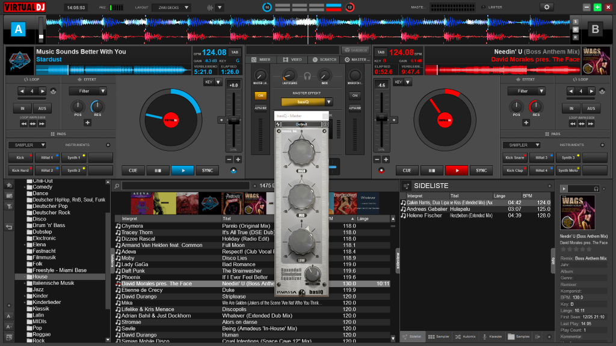Screen dimensions: 616x346
Task: Click the headphones icon in the mixer
Action: pyautogui.click(x=307, y=76)
